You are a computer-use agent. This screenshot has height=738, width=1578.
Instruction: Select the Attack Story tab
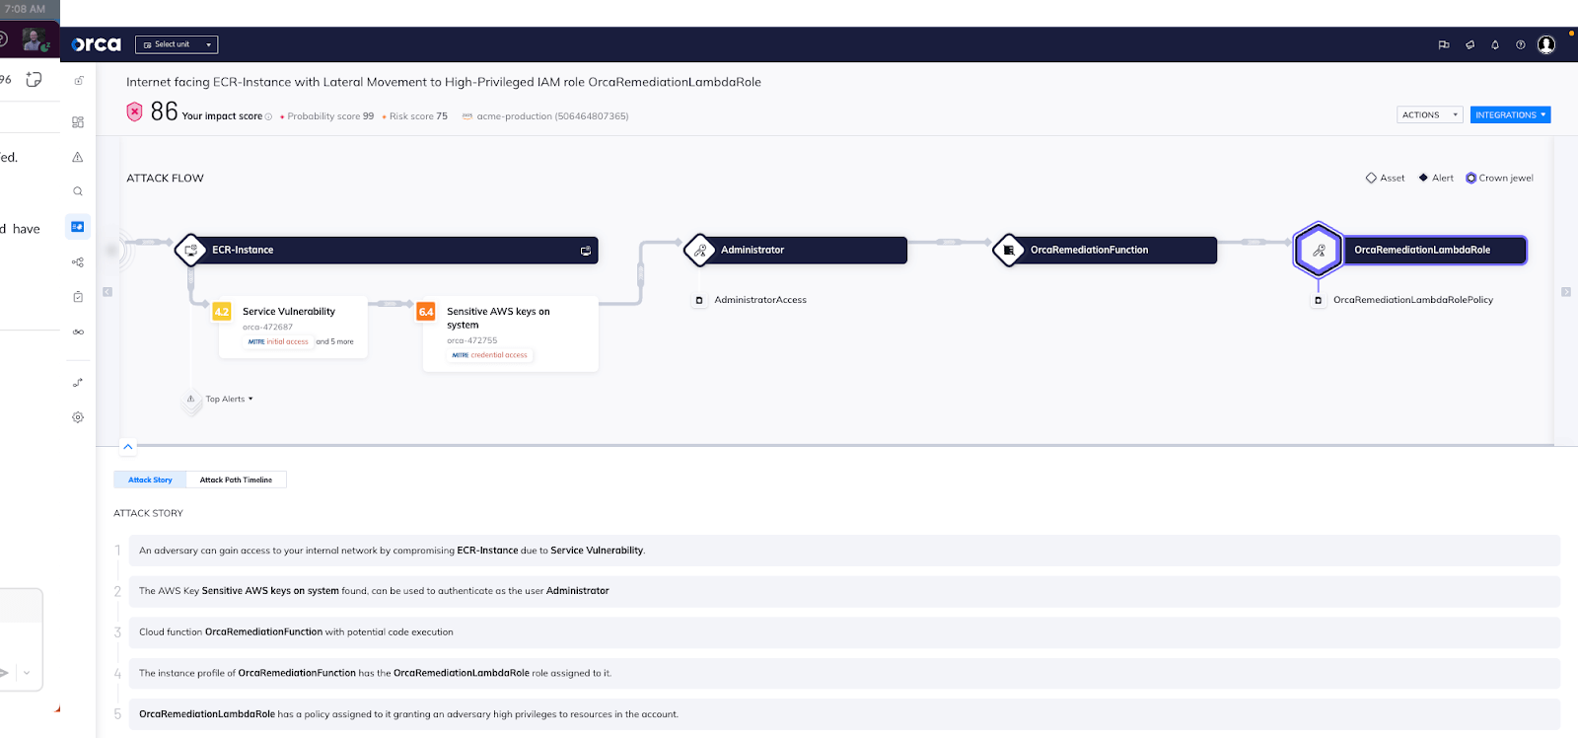[150, 480]
